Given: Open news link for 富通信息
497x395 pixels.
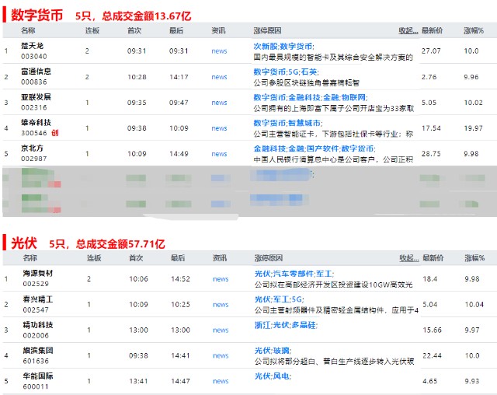Looking at the screenshot, I should pos(219,77).
